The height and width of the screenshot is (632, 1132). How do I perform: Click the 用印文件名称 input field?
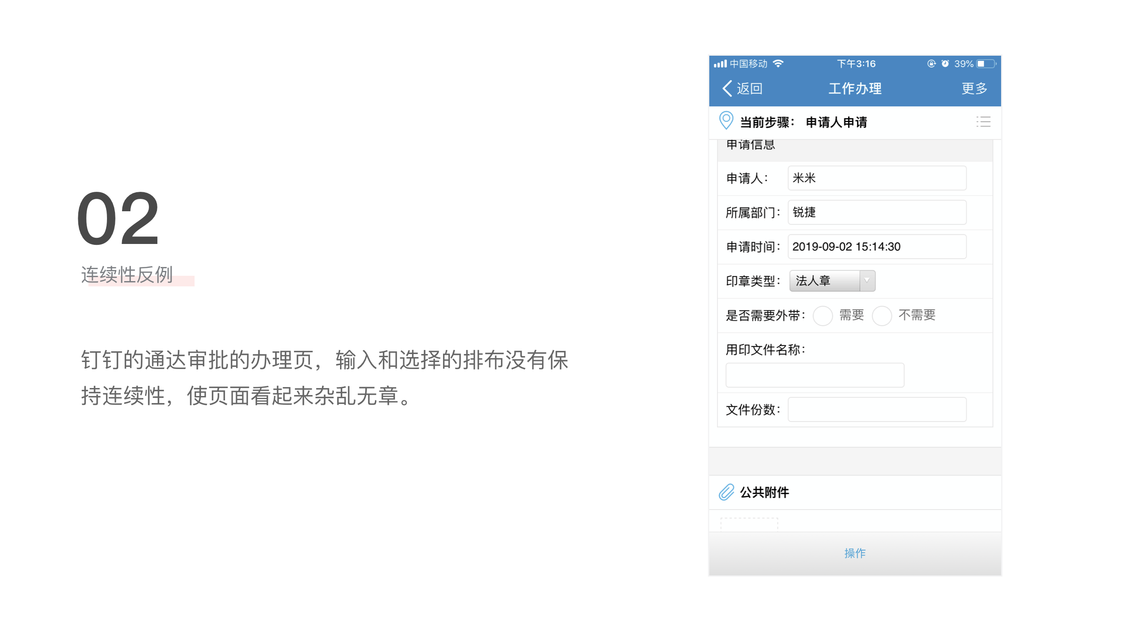click(x=815, y=375)
